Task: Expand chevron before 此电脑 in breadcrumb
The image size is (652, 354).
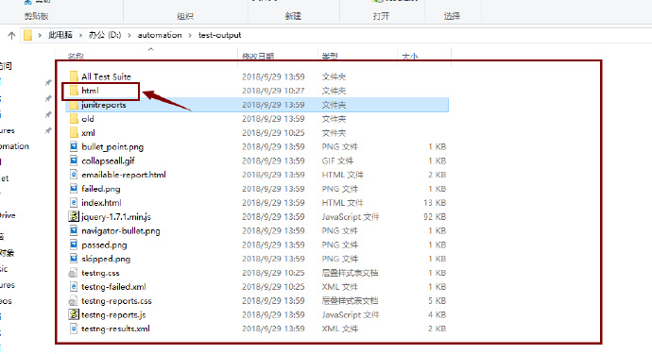Action: point(40,35)
